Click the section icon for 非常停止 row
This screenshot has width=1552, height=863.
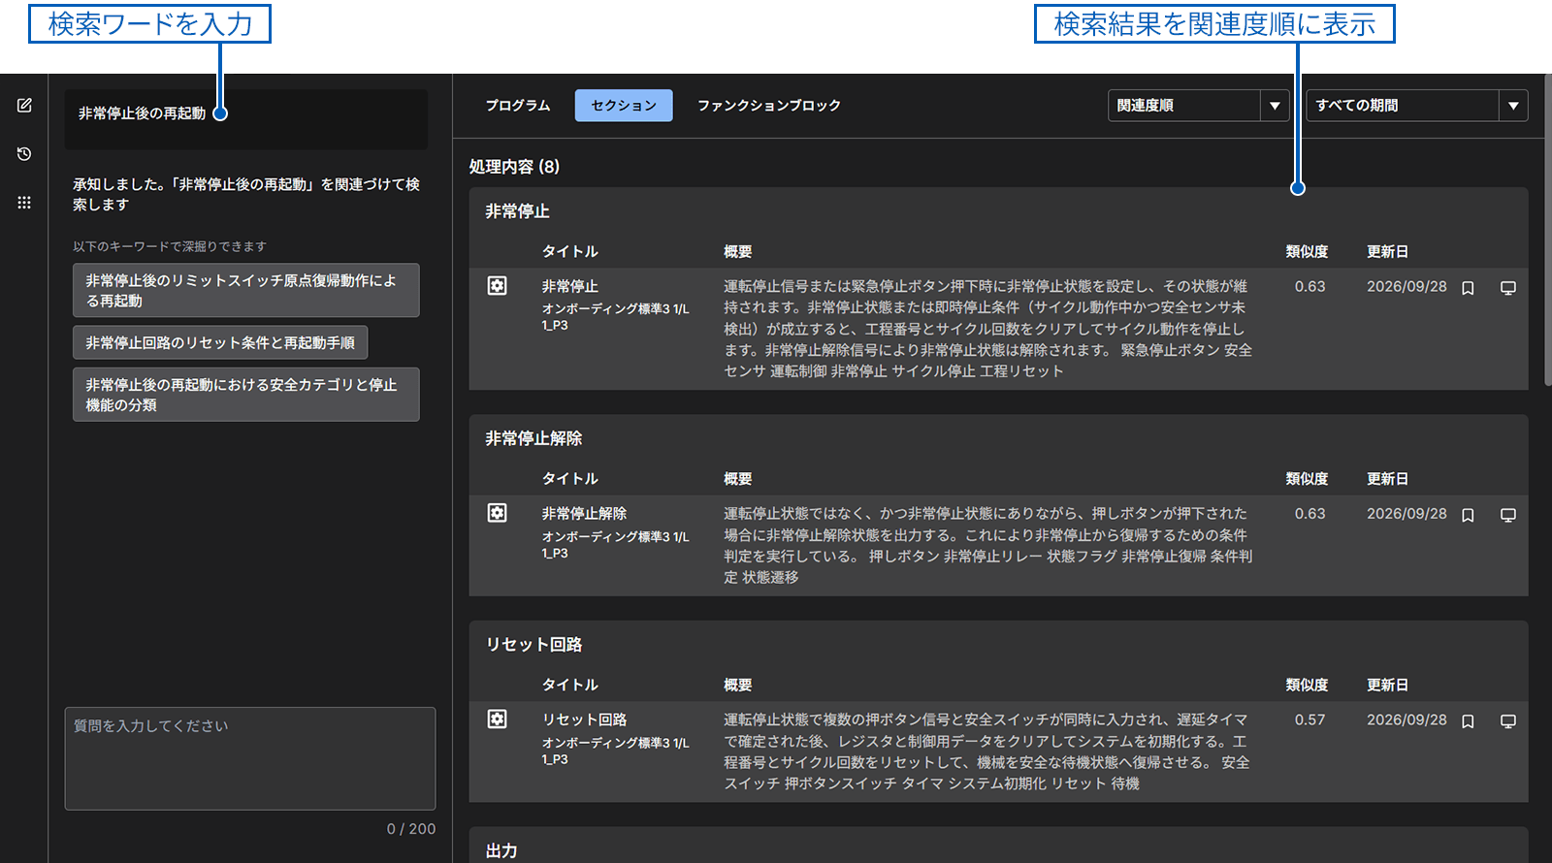click(497, 286)
